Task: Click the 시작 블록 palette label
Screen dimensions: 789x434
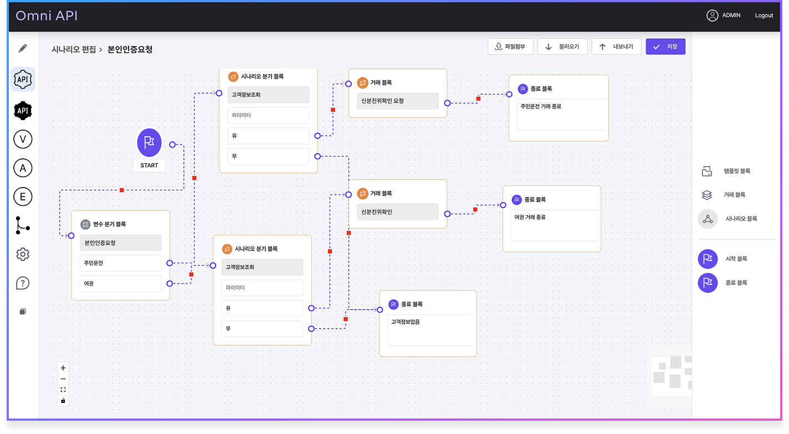Action: pos(736,259)
